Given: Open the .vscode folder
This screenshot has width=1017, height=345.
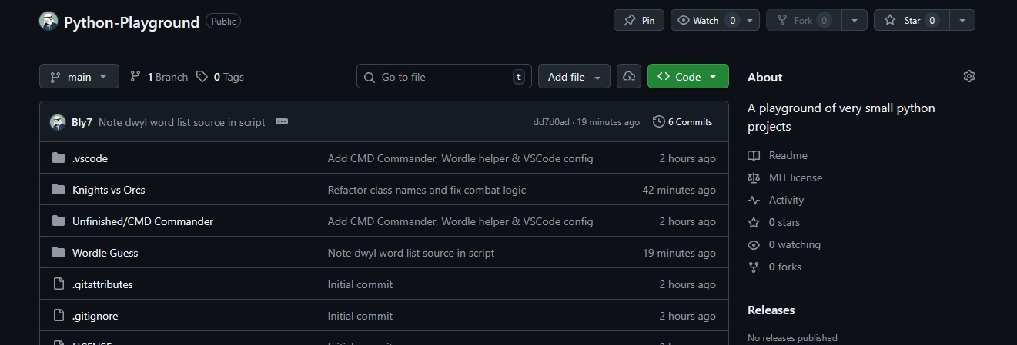Looking at the screenshot, I should click(90, 158).
